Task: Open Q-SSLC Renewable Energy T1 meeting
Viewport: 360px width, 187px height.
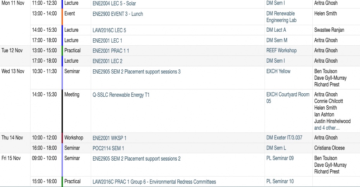Action: tap(121, 95)
